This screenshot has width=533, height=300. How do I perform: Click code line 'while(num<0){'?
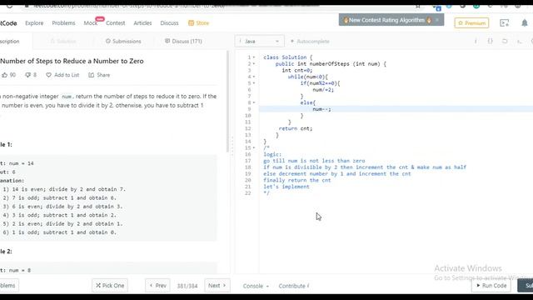(x=307, y=77)
